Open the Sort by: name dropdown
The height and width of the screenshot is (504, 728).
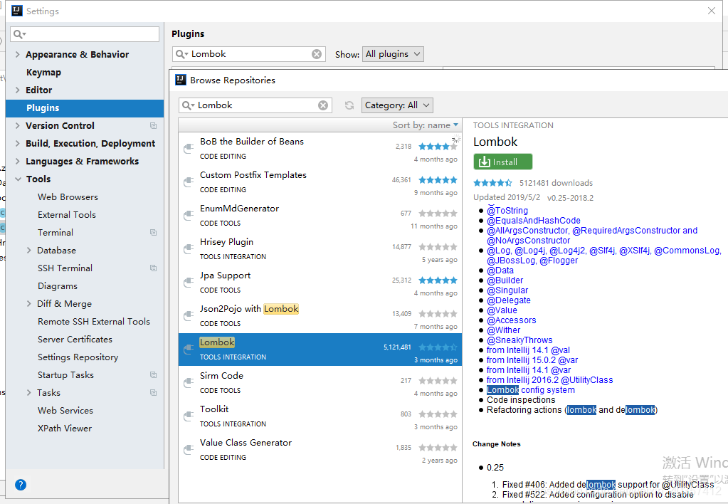pyautogui.click(x=426, y=125)
